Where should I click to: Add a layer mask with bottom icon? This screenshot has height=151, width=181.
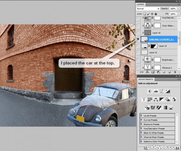coord(153,72)
